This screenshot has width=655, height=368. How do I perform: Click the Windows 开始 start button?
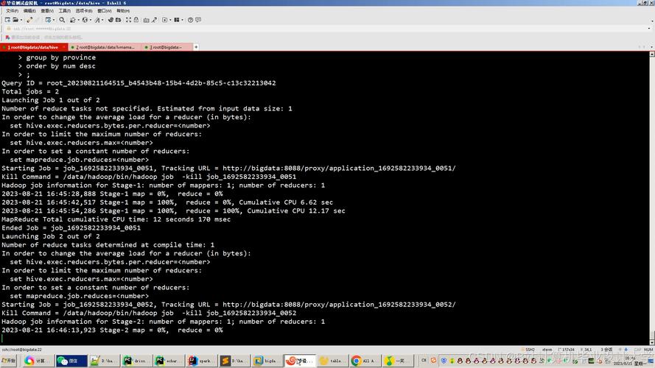9,361
